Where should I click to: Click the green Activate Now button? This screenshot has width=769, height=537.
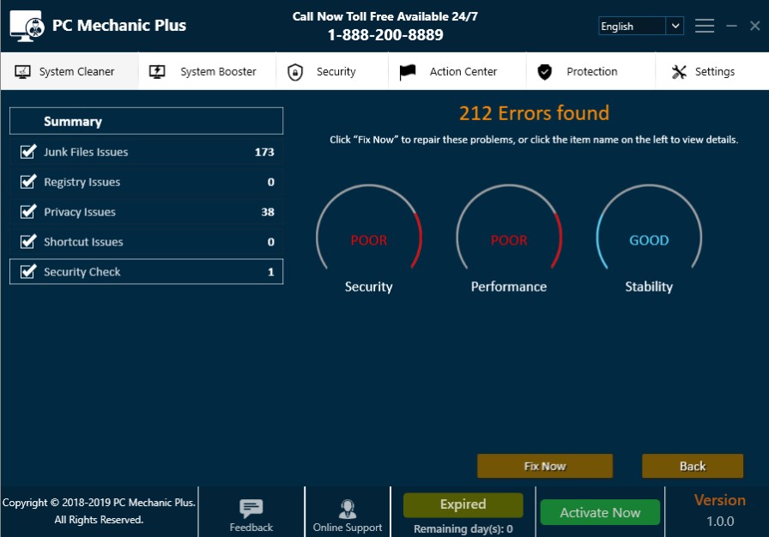(x=600, y=513)
